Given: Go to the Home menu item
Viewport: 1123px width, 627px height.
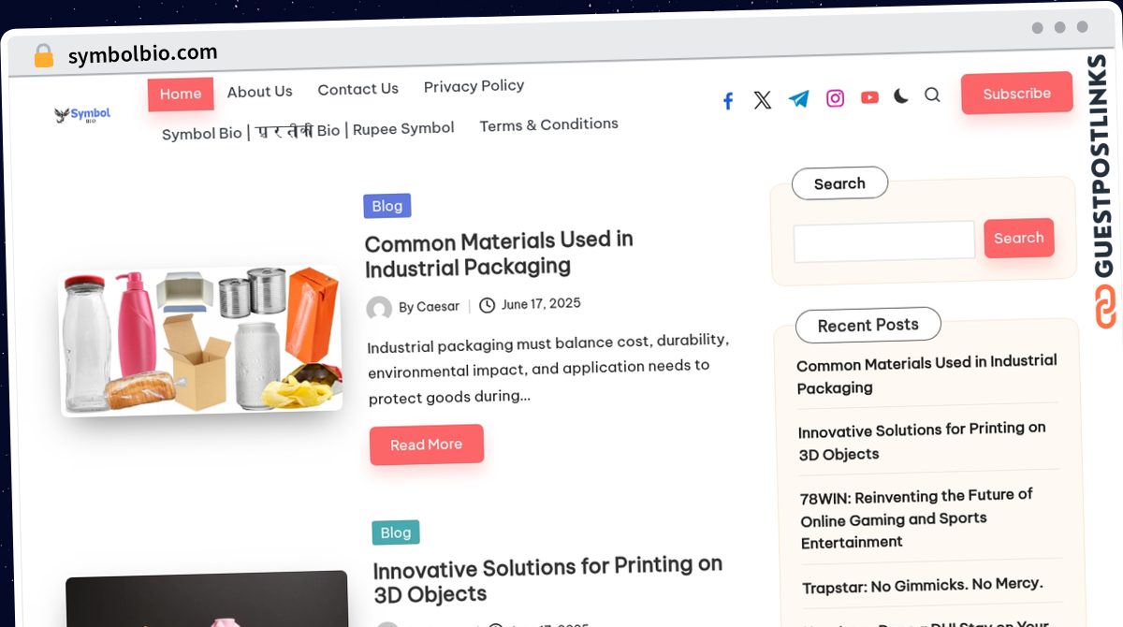Looking at the screenshot, I should click(x=181, y=94).
